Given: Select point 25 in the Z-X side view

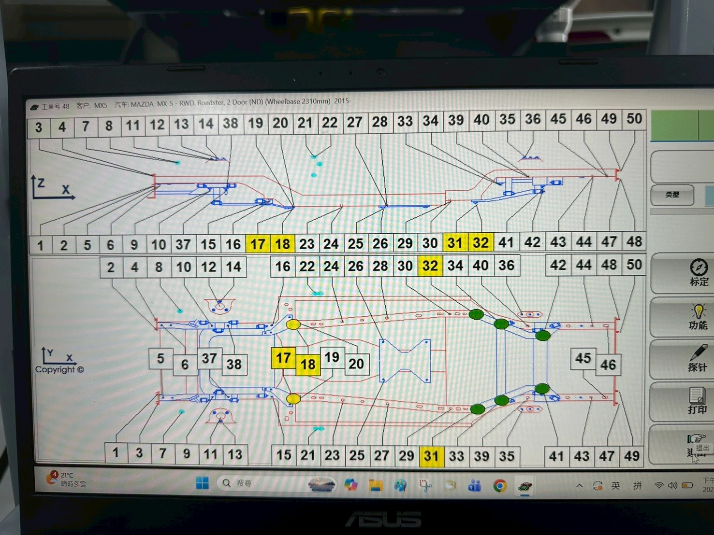Looking at the screenshot, I should [356, 243].
